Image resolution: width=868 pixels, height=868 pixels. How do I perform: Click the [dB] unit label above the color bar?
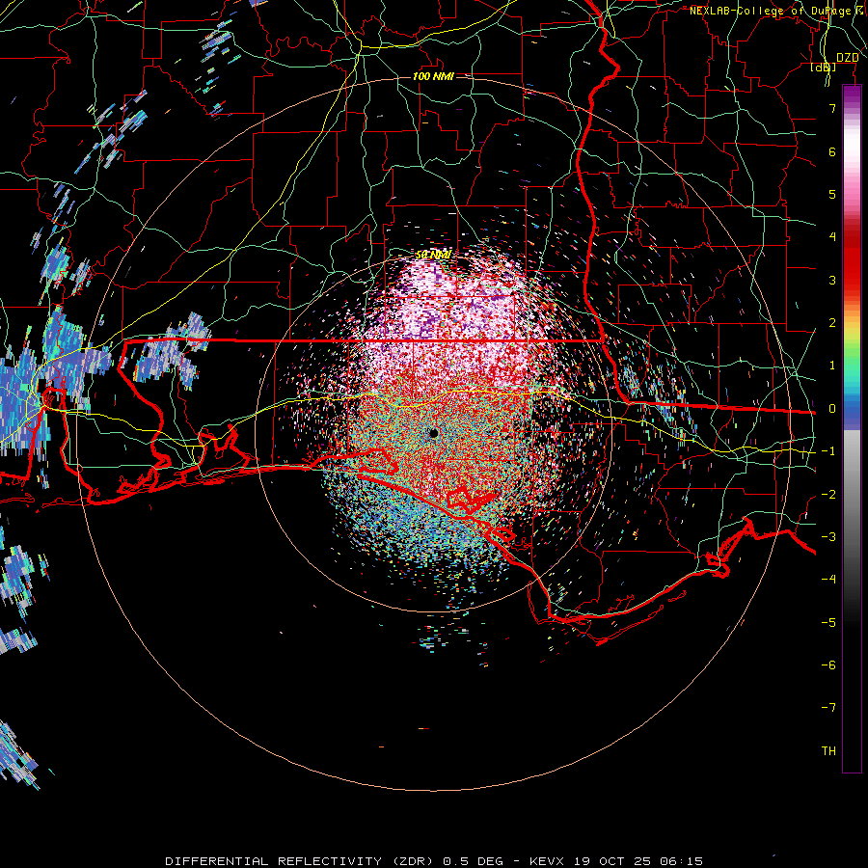824,67
